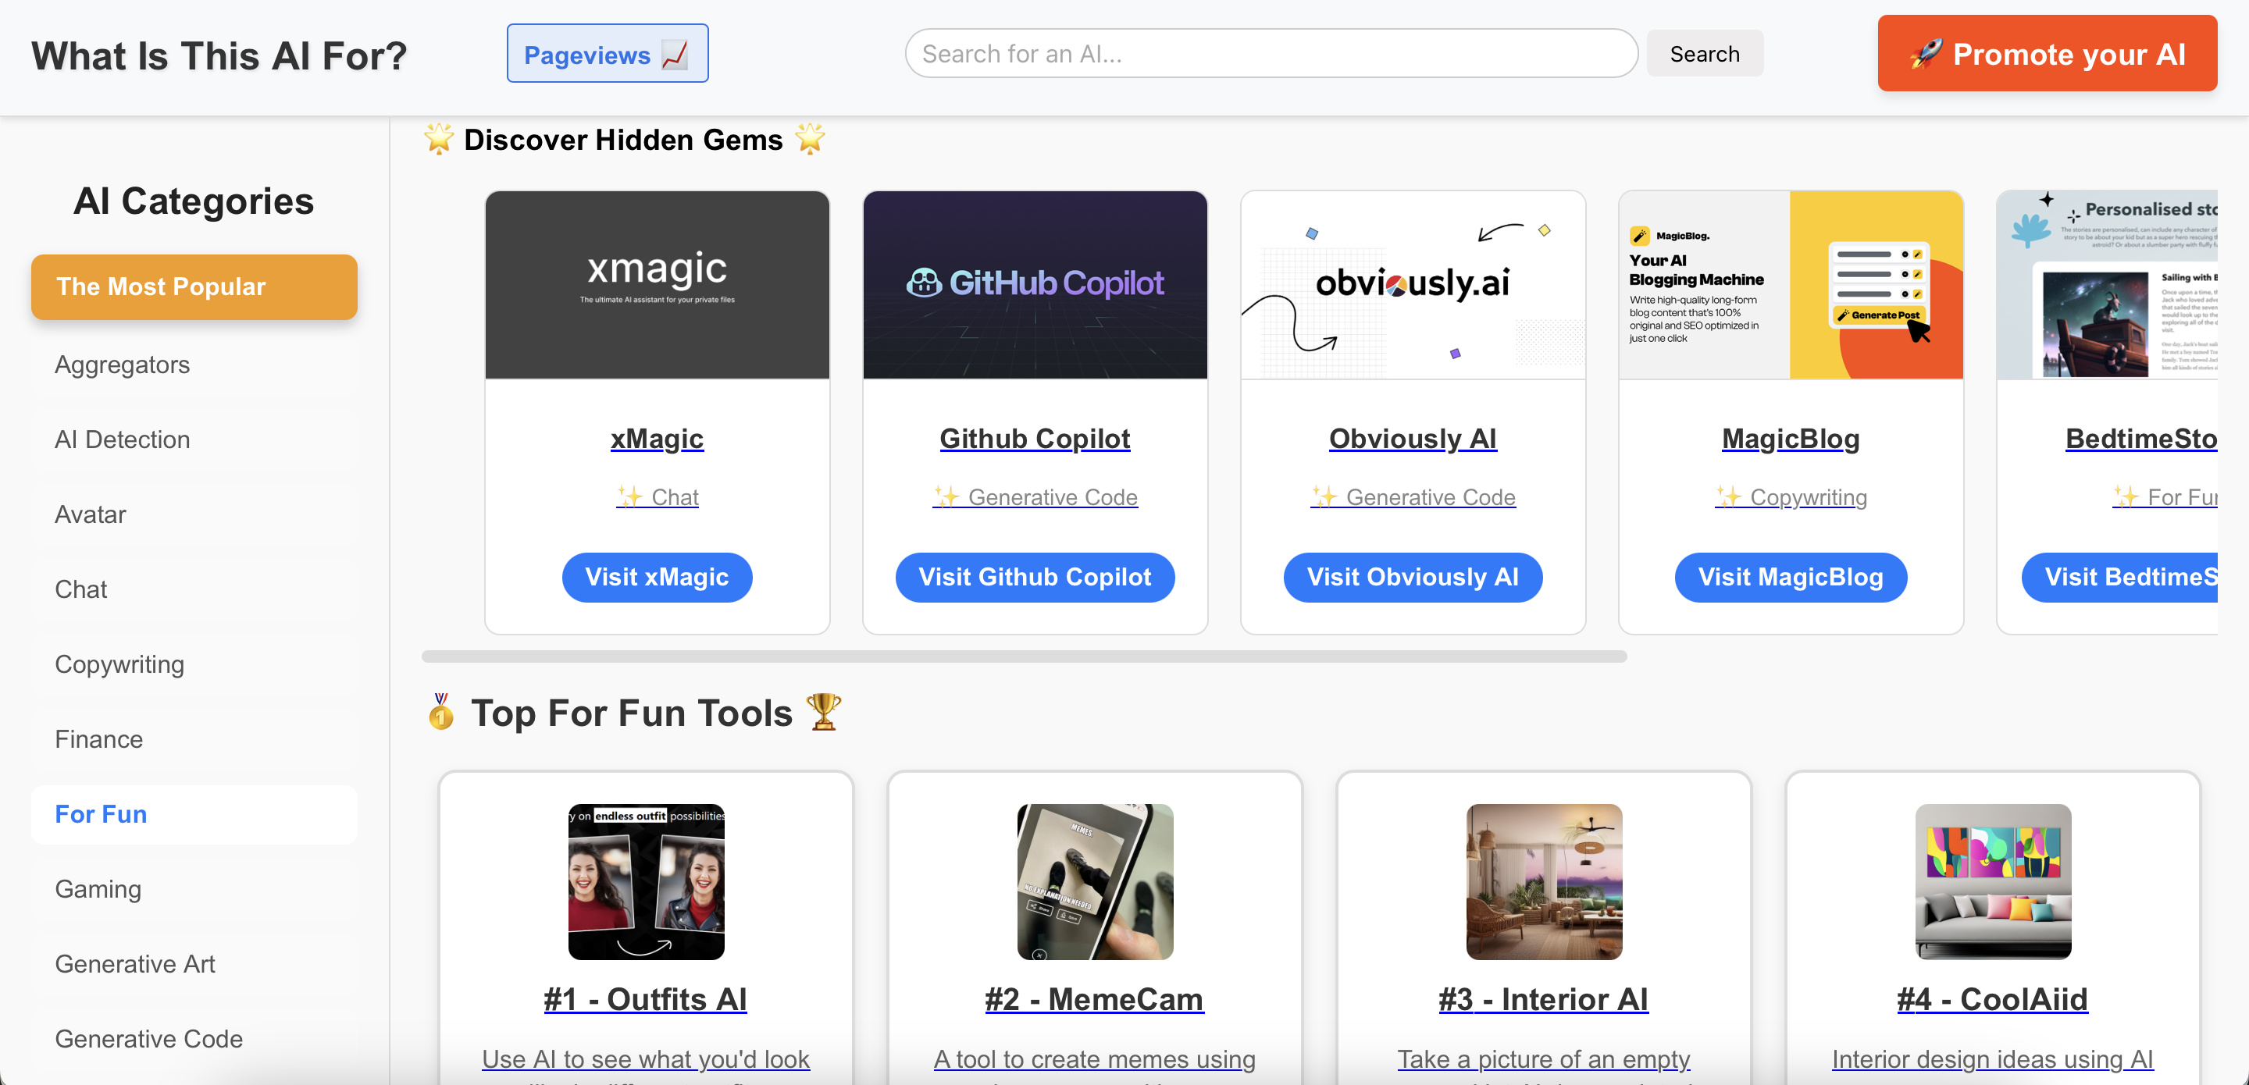The height and width of the screenshot is (1085, 2249).
Task: Open the obviously.ai logo card image
Action: click(1412, 285)
